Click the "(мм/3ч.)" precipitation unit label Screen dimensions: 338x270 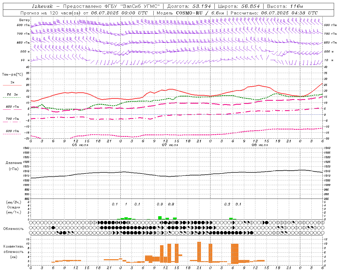click(14, 202)
